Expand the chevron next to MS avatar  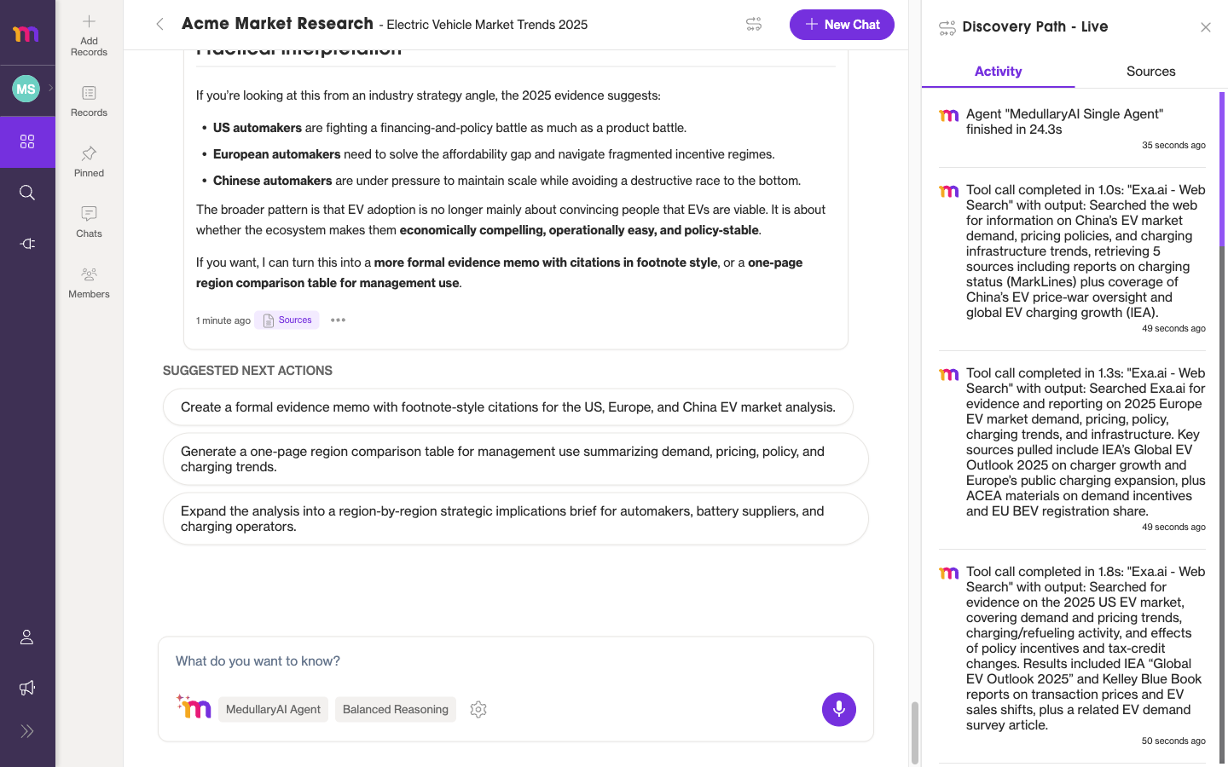(50, 88)
